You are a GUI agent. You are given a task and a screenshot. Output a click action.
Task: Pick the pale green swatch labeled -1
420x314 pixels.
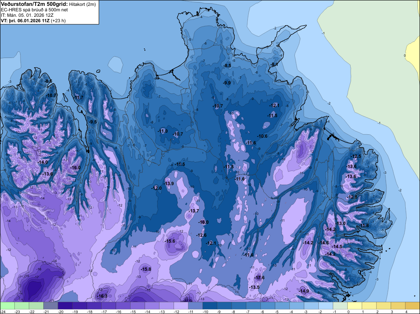340,306
